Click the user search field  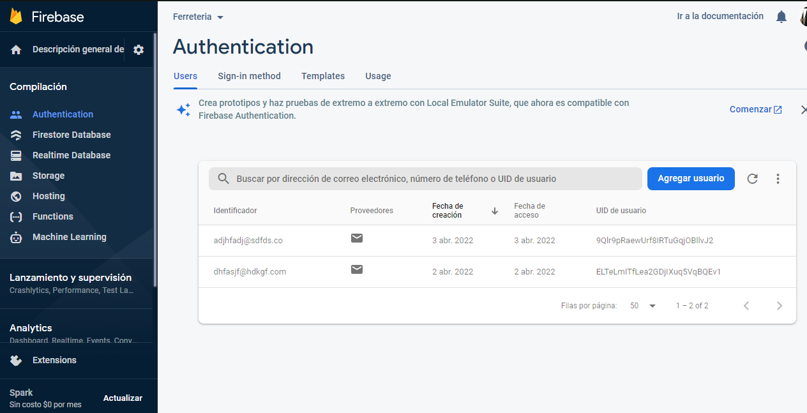tap(425, 179)
